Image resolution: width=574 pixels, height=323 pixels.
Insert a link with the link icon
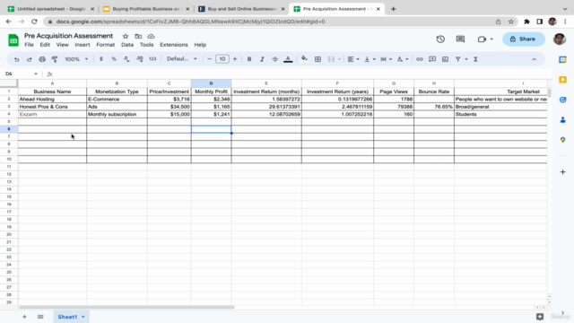coord(420,59)
